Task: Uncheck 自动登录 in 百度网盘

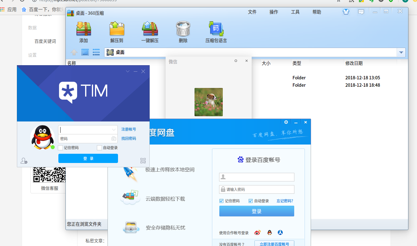Action: click(x=250, y=201)
